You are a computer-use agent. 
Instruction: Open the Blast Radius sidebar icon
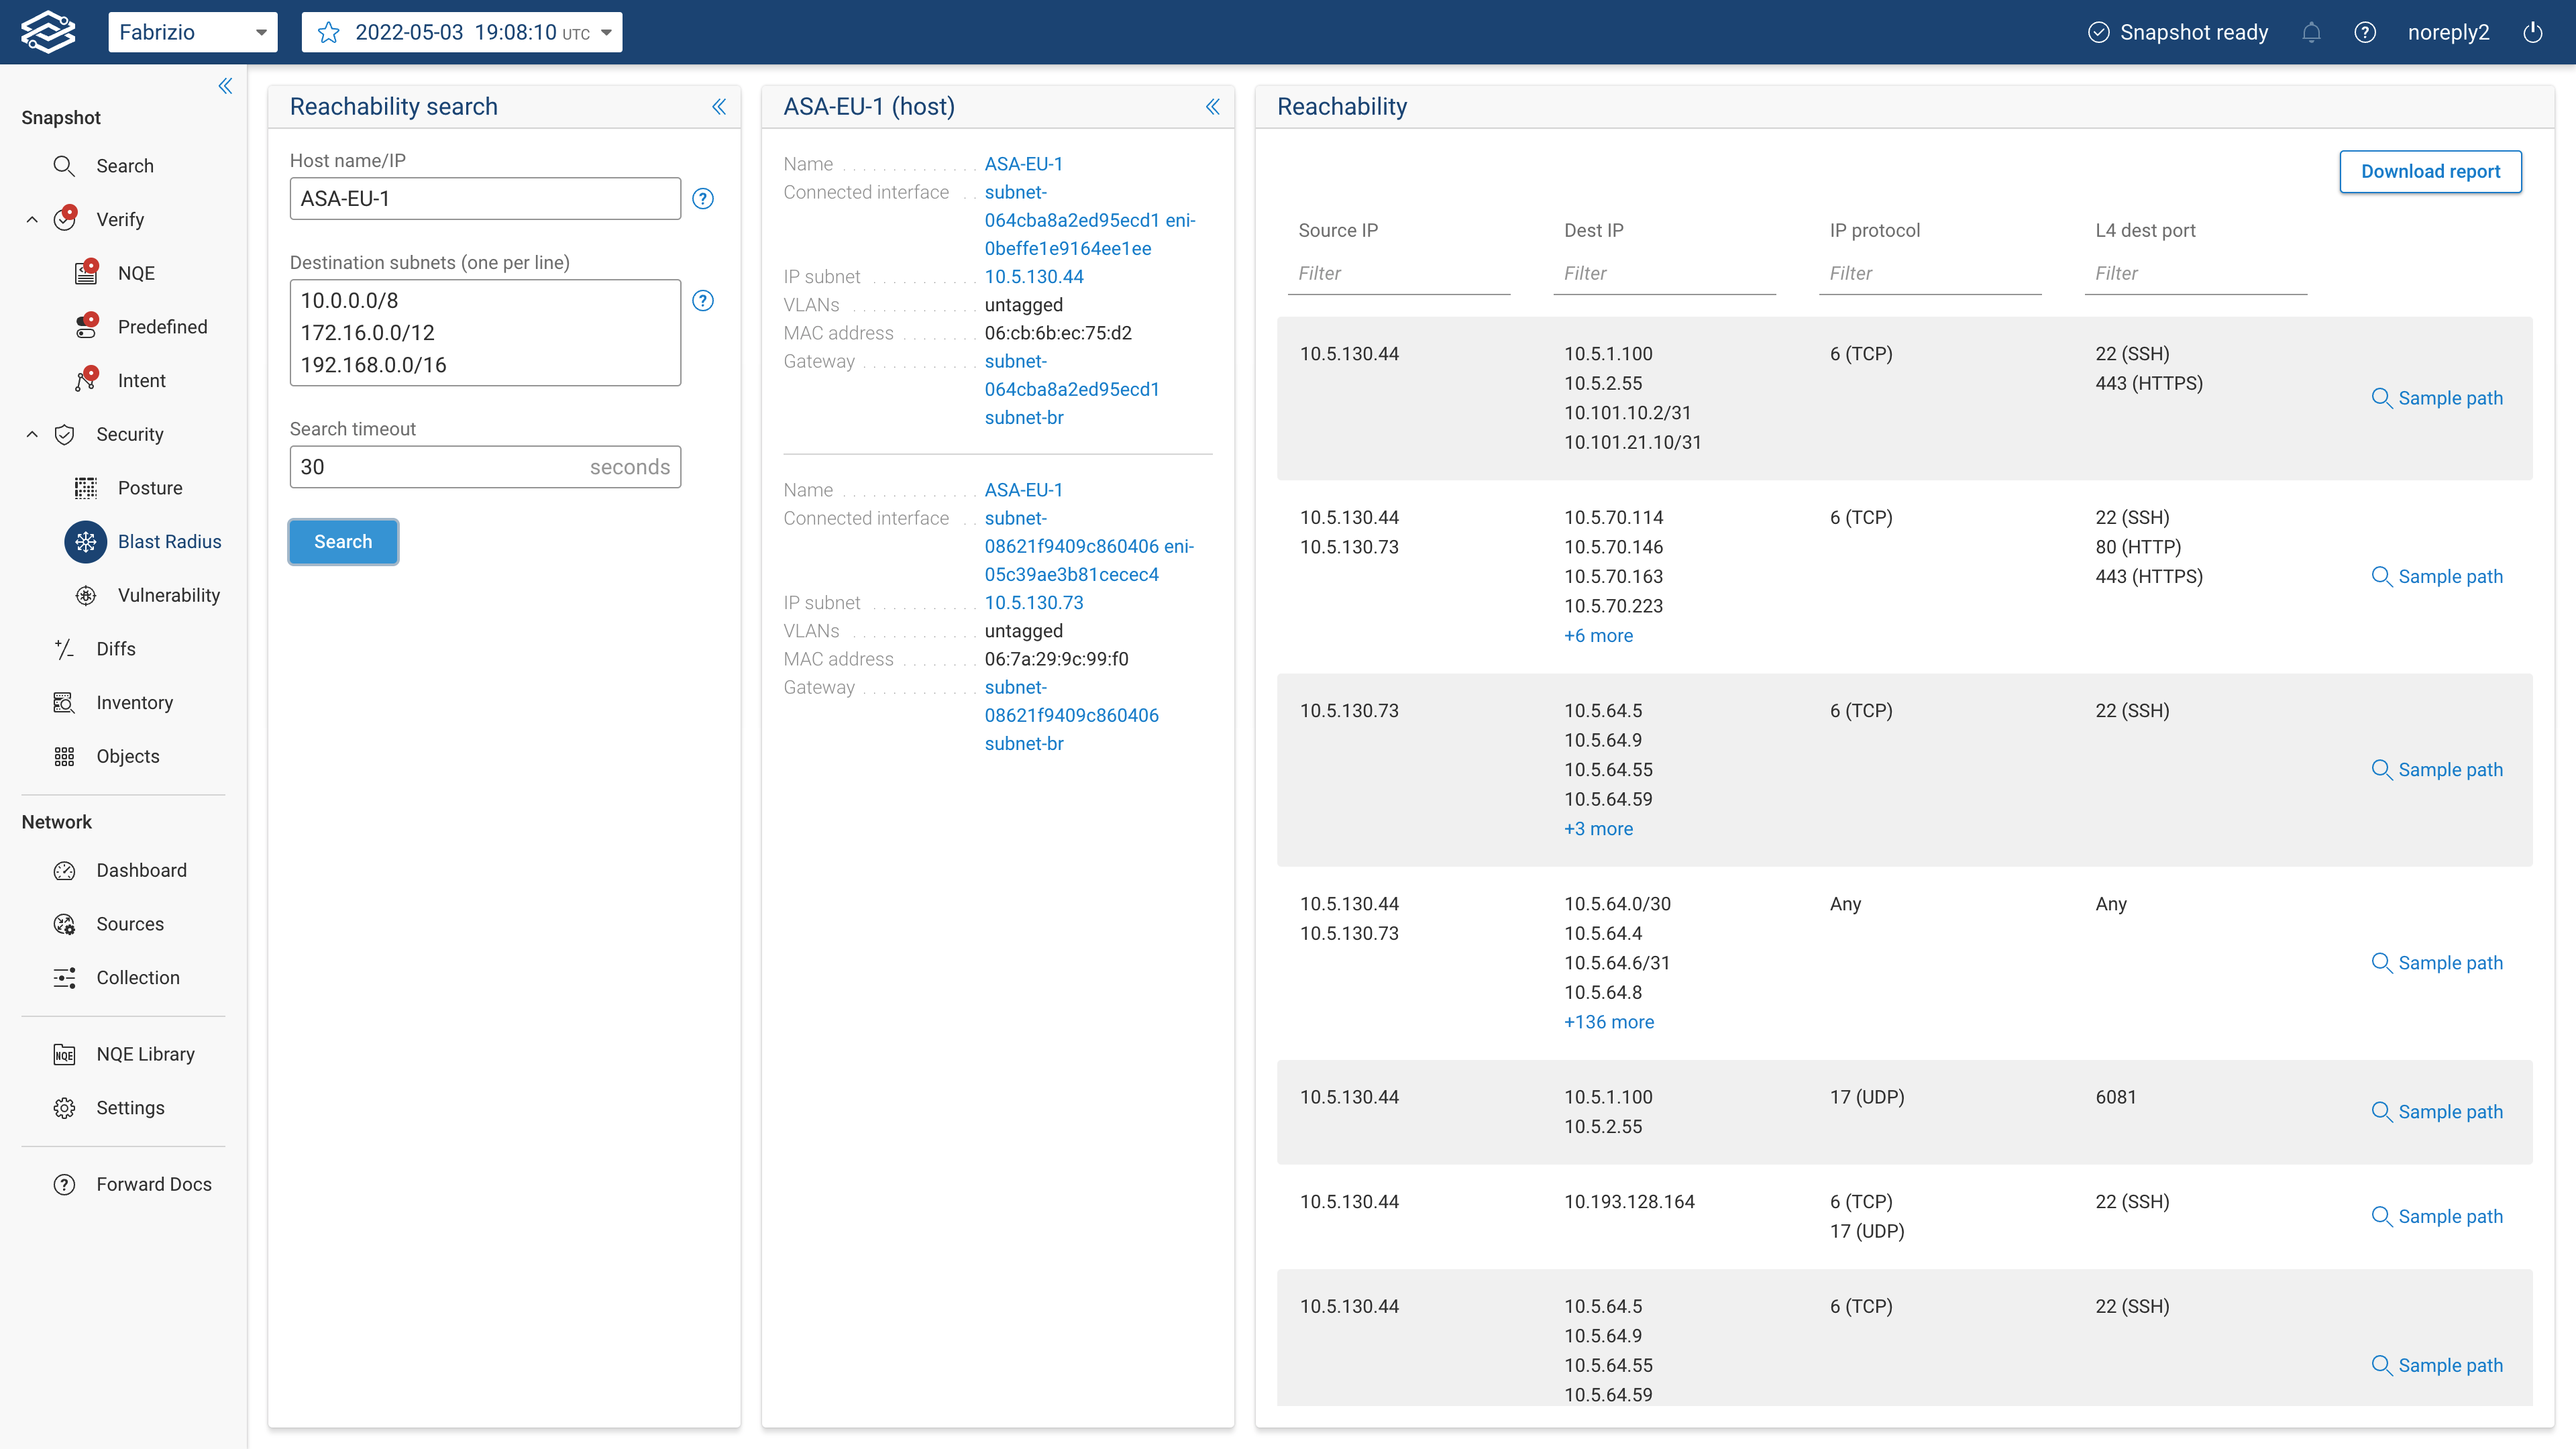[86, 541]
